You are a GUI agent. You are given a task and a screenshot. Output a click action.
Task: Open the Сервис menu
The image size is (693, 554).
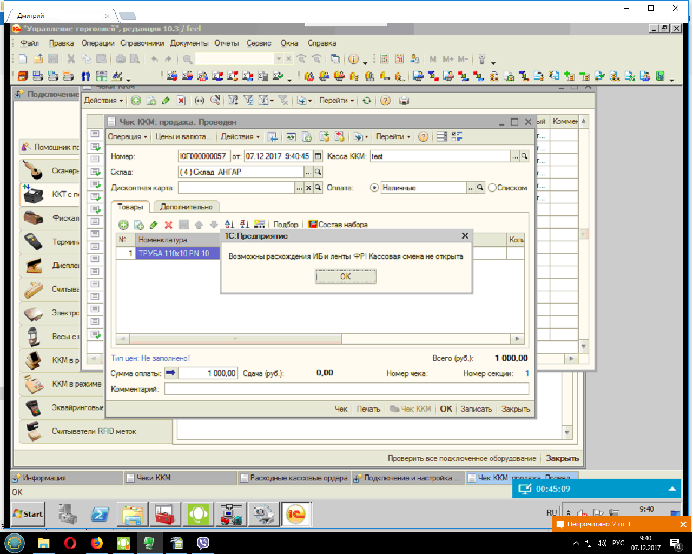[x=259, y=43]
